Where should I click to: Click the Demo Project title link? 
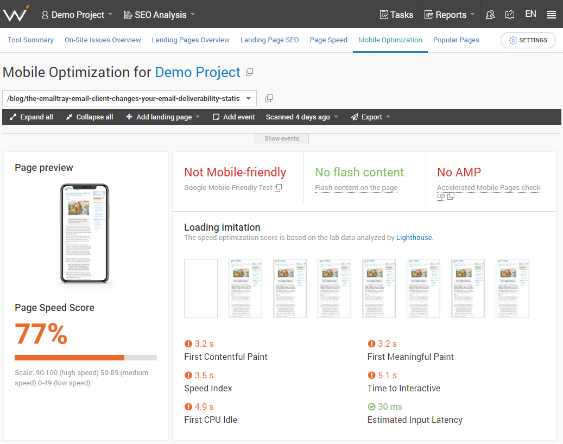tap(198, 72)
